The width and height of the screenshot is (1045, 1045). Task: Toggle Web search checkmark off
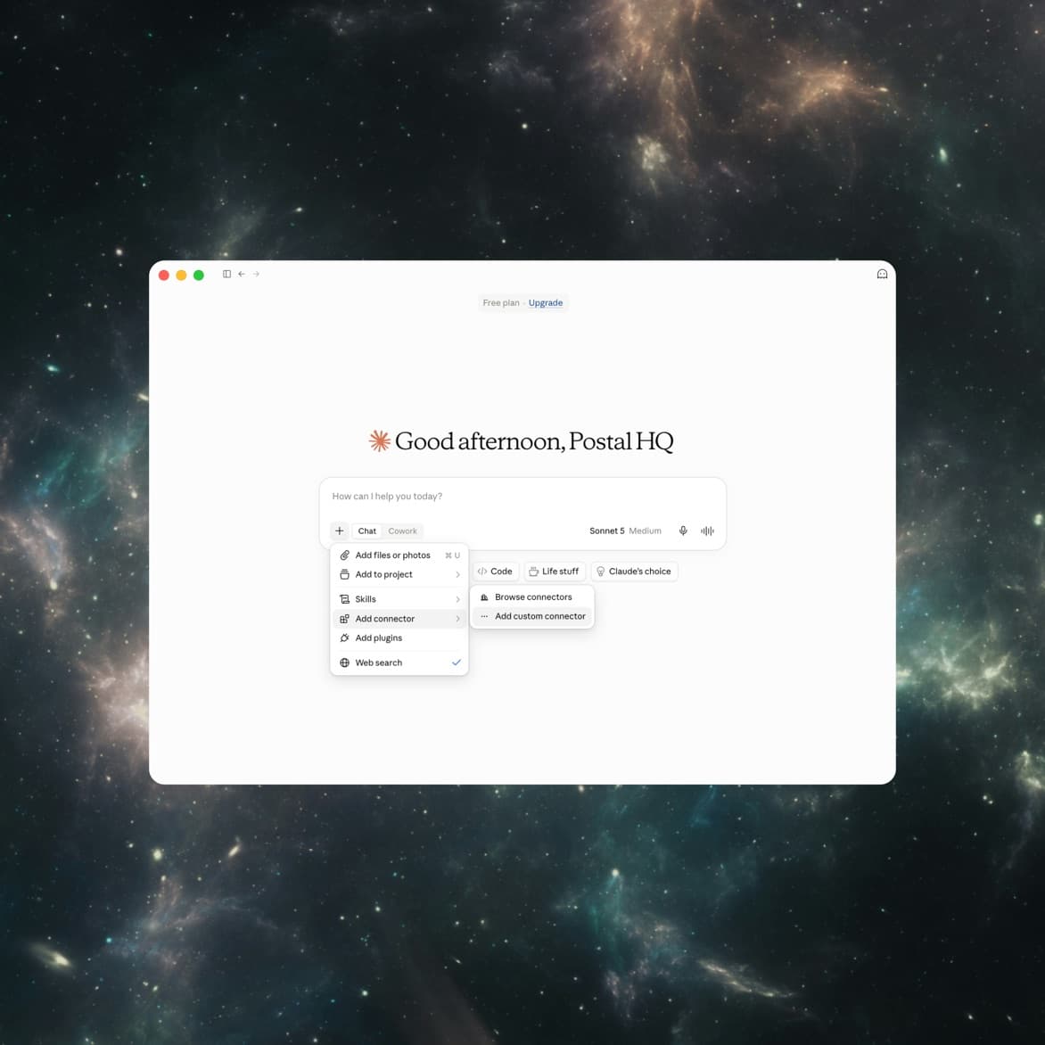pyautogui.click(x=457, y=662)
